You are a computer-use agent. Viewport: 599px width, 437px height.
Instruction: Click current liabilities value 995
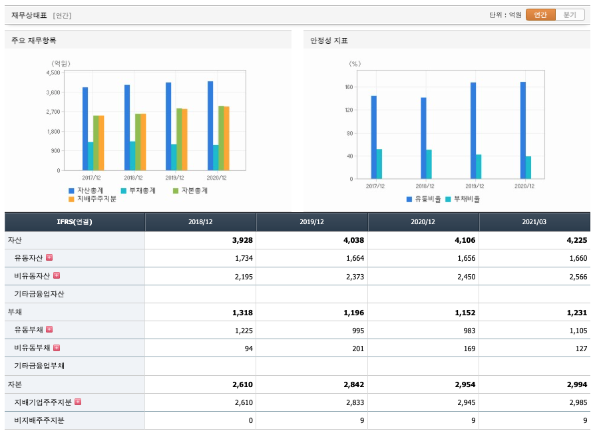[x=358, y=331]
